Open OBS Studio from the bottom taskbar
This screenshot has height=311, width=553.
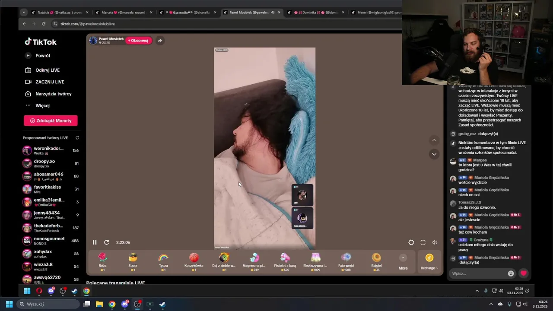137,304
